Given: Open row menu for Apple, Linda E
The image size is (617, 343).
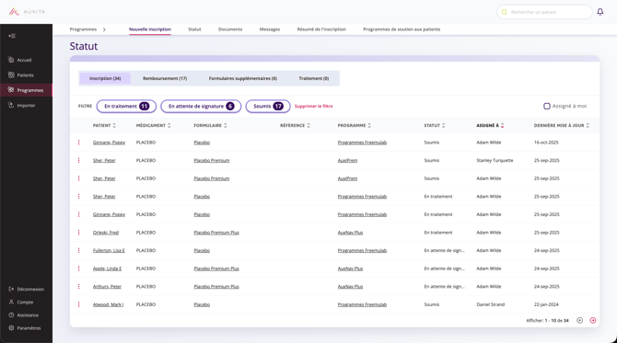Looking at the screenshot, I should [78, 269].
